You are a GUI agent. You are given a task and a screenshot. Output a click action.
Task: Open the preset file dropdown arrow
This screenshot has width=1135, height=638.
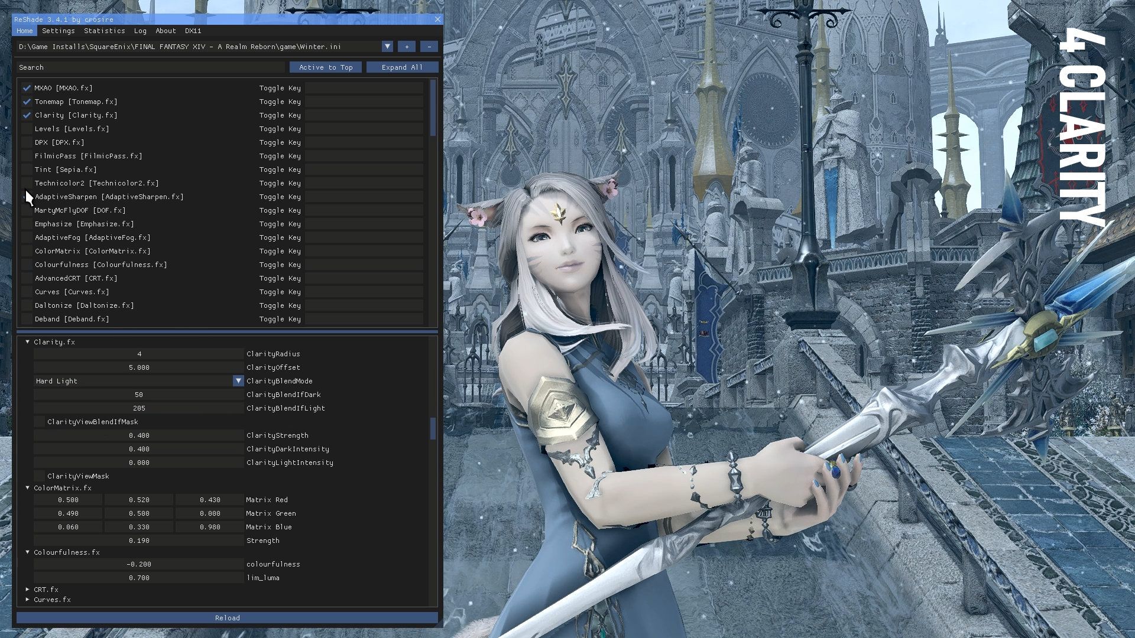tap(387, 47)
